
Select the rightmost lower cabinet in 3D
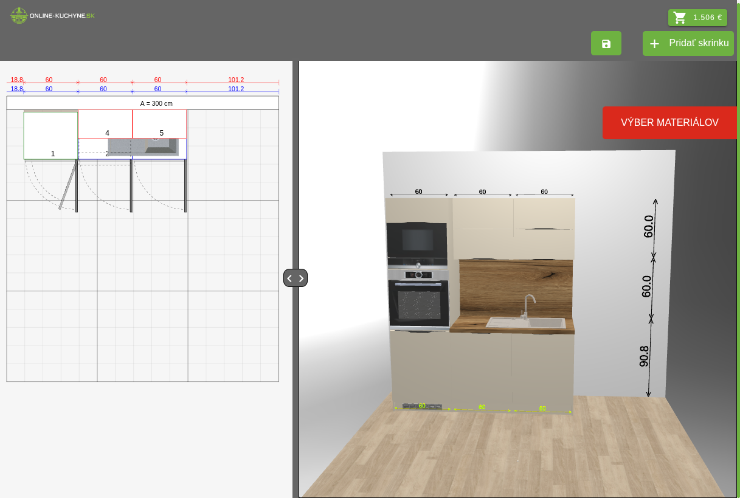(542, 371)
